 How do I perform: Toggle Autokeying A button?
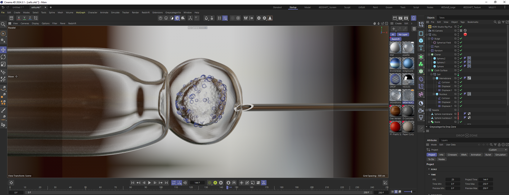tap(215, 183)
